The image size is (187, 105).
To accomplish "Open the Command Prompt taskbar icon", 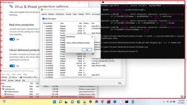I will click(x=127, y=102).
